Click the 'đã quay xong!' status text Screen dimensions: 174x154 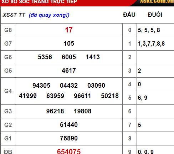pyautogui.click(x=49, y=15)
